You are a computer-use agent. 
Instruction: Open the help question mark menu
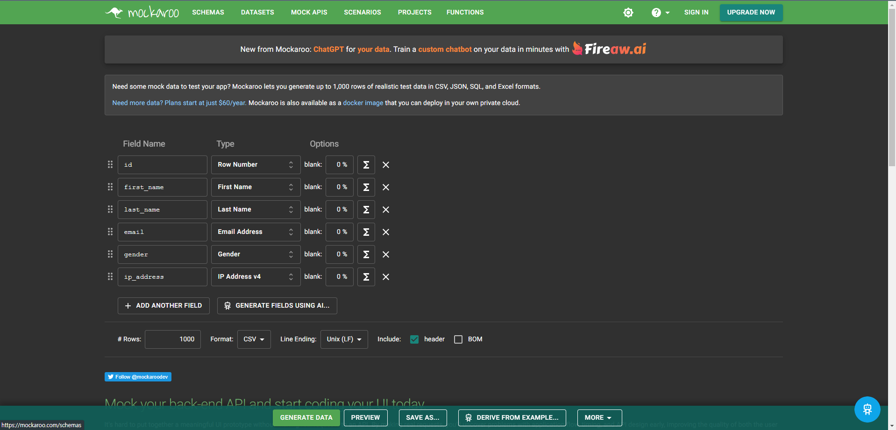[x=661, y=13]
